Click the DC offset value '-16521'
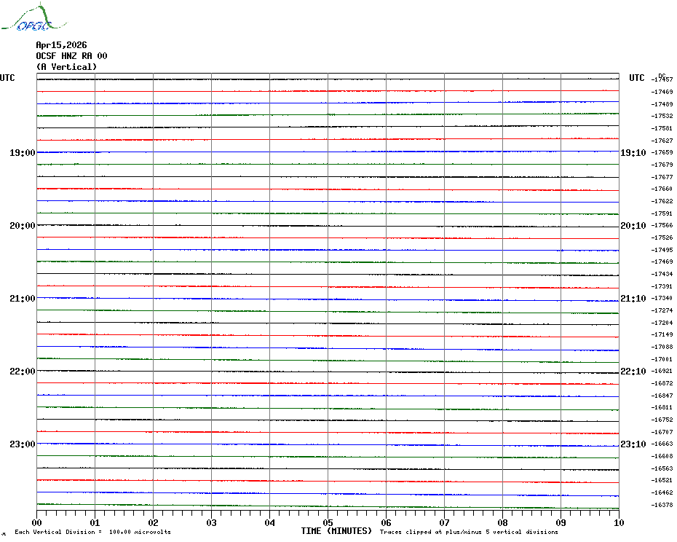 [662, 480]
